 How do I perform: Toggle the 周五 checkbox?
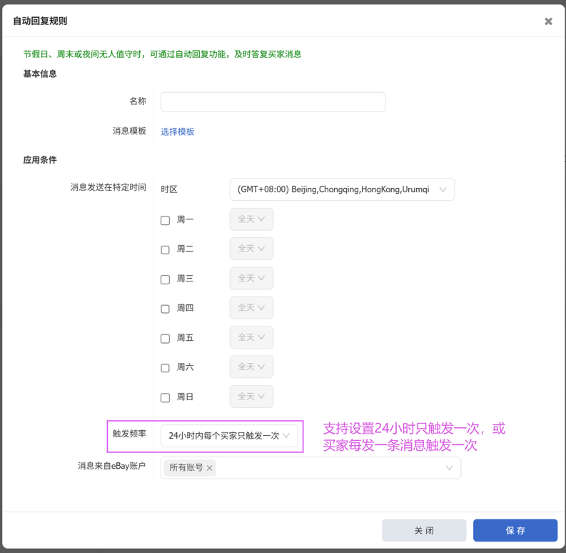tap(165, 339)
